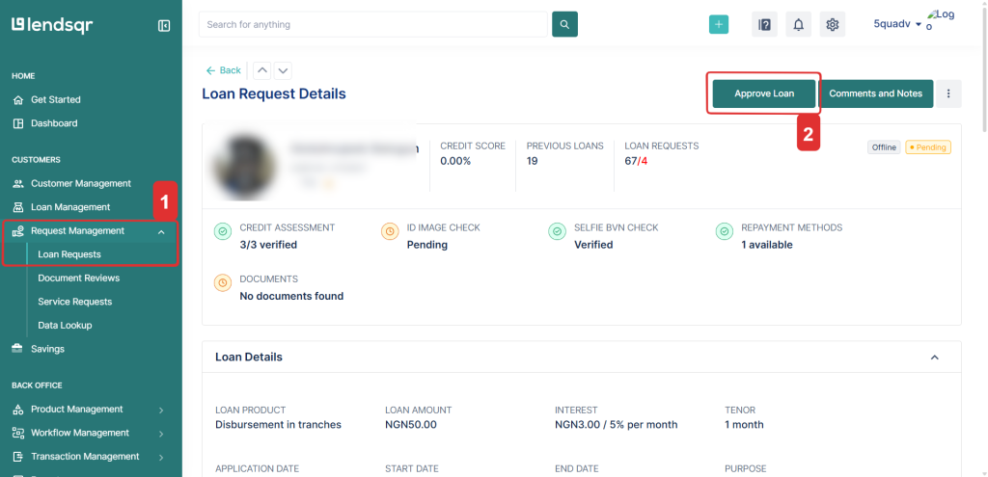Open Get Started in the sidebar

pos(55,99)
